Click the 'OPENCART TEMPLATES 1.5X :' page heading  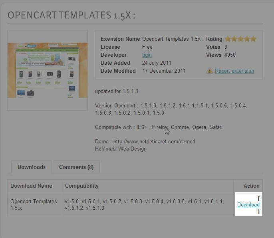(71, 15)
